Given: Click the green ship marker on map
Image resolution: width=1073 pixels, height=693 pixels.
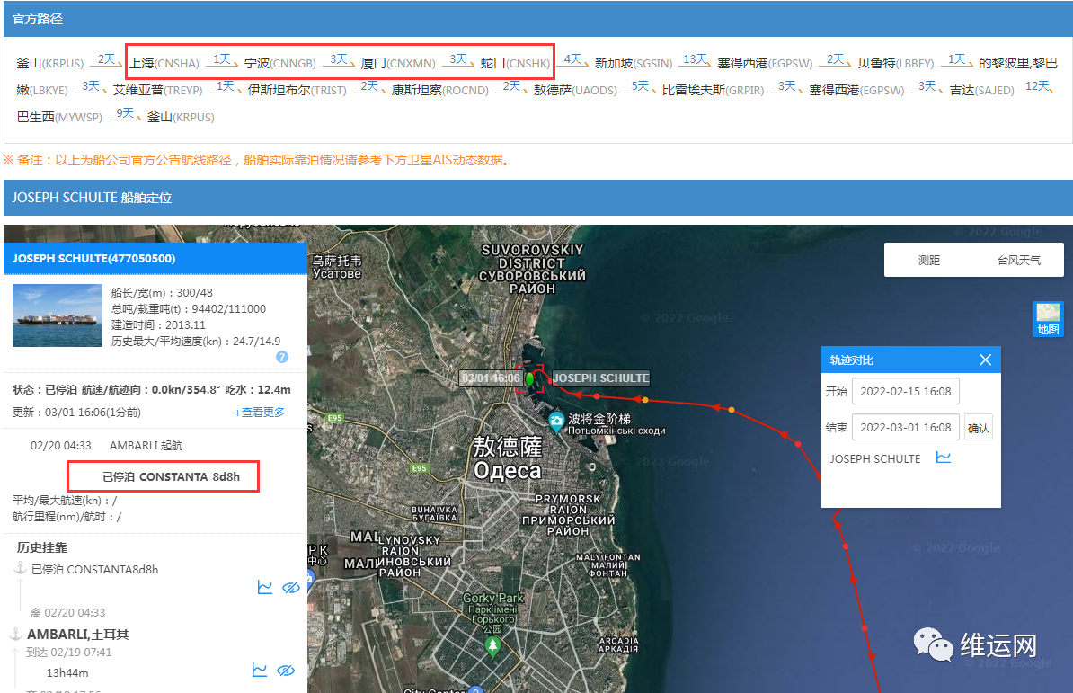Looking at the screenshot, I should coord(529,378).
